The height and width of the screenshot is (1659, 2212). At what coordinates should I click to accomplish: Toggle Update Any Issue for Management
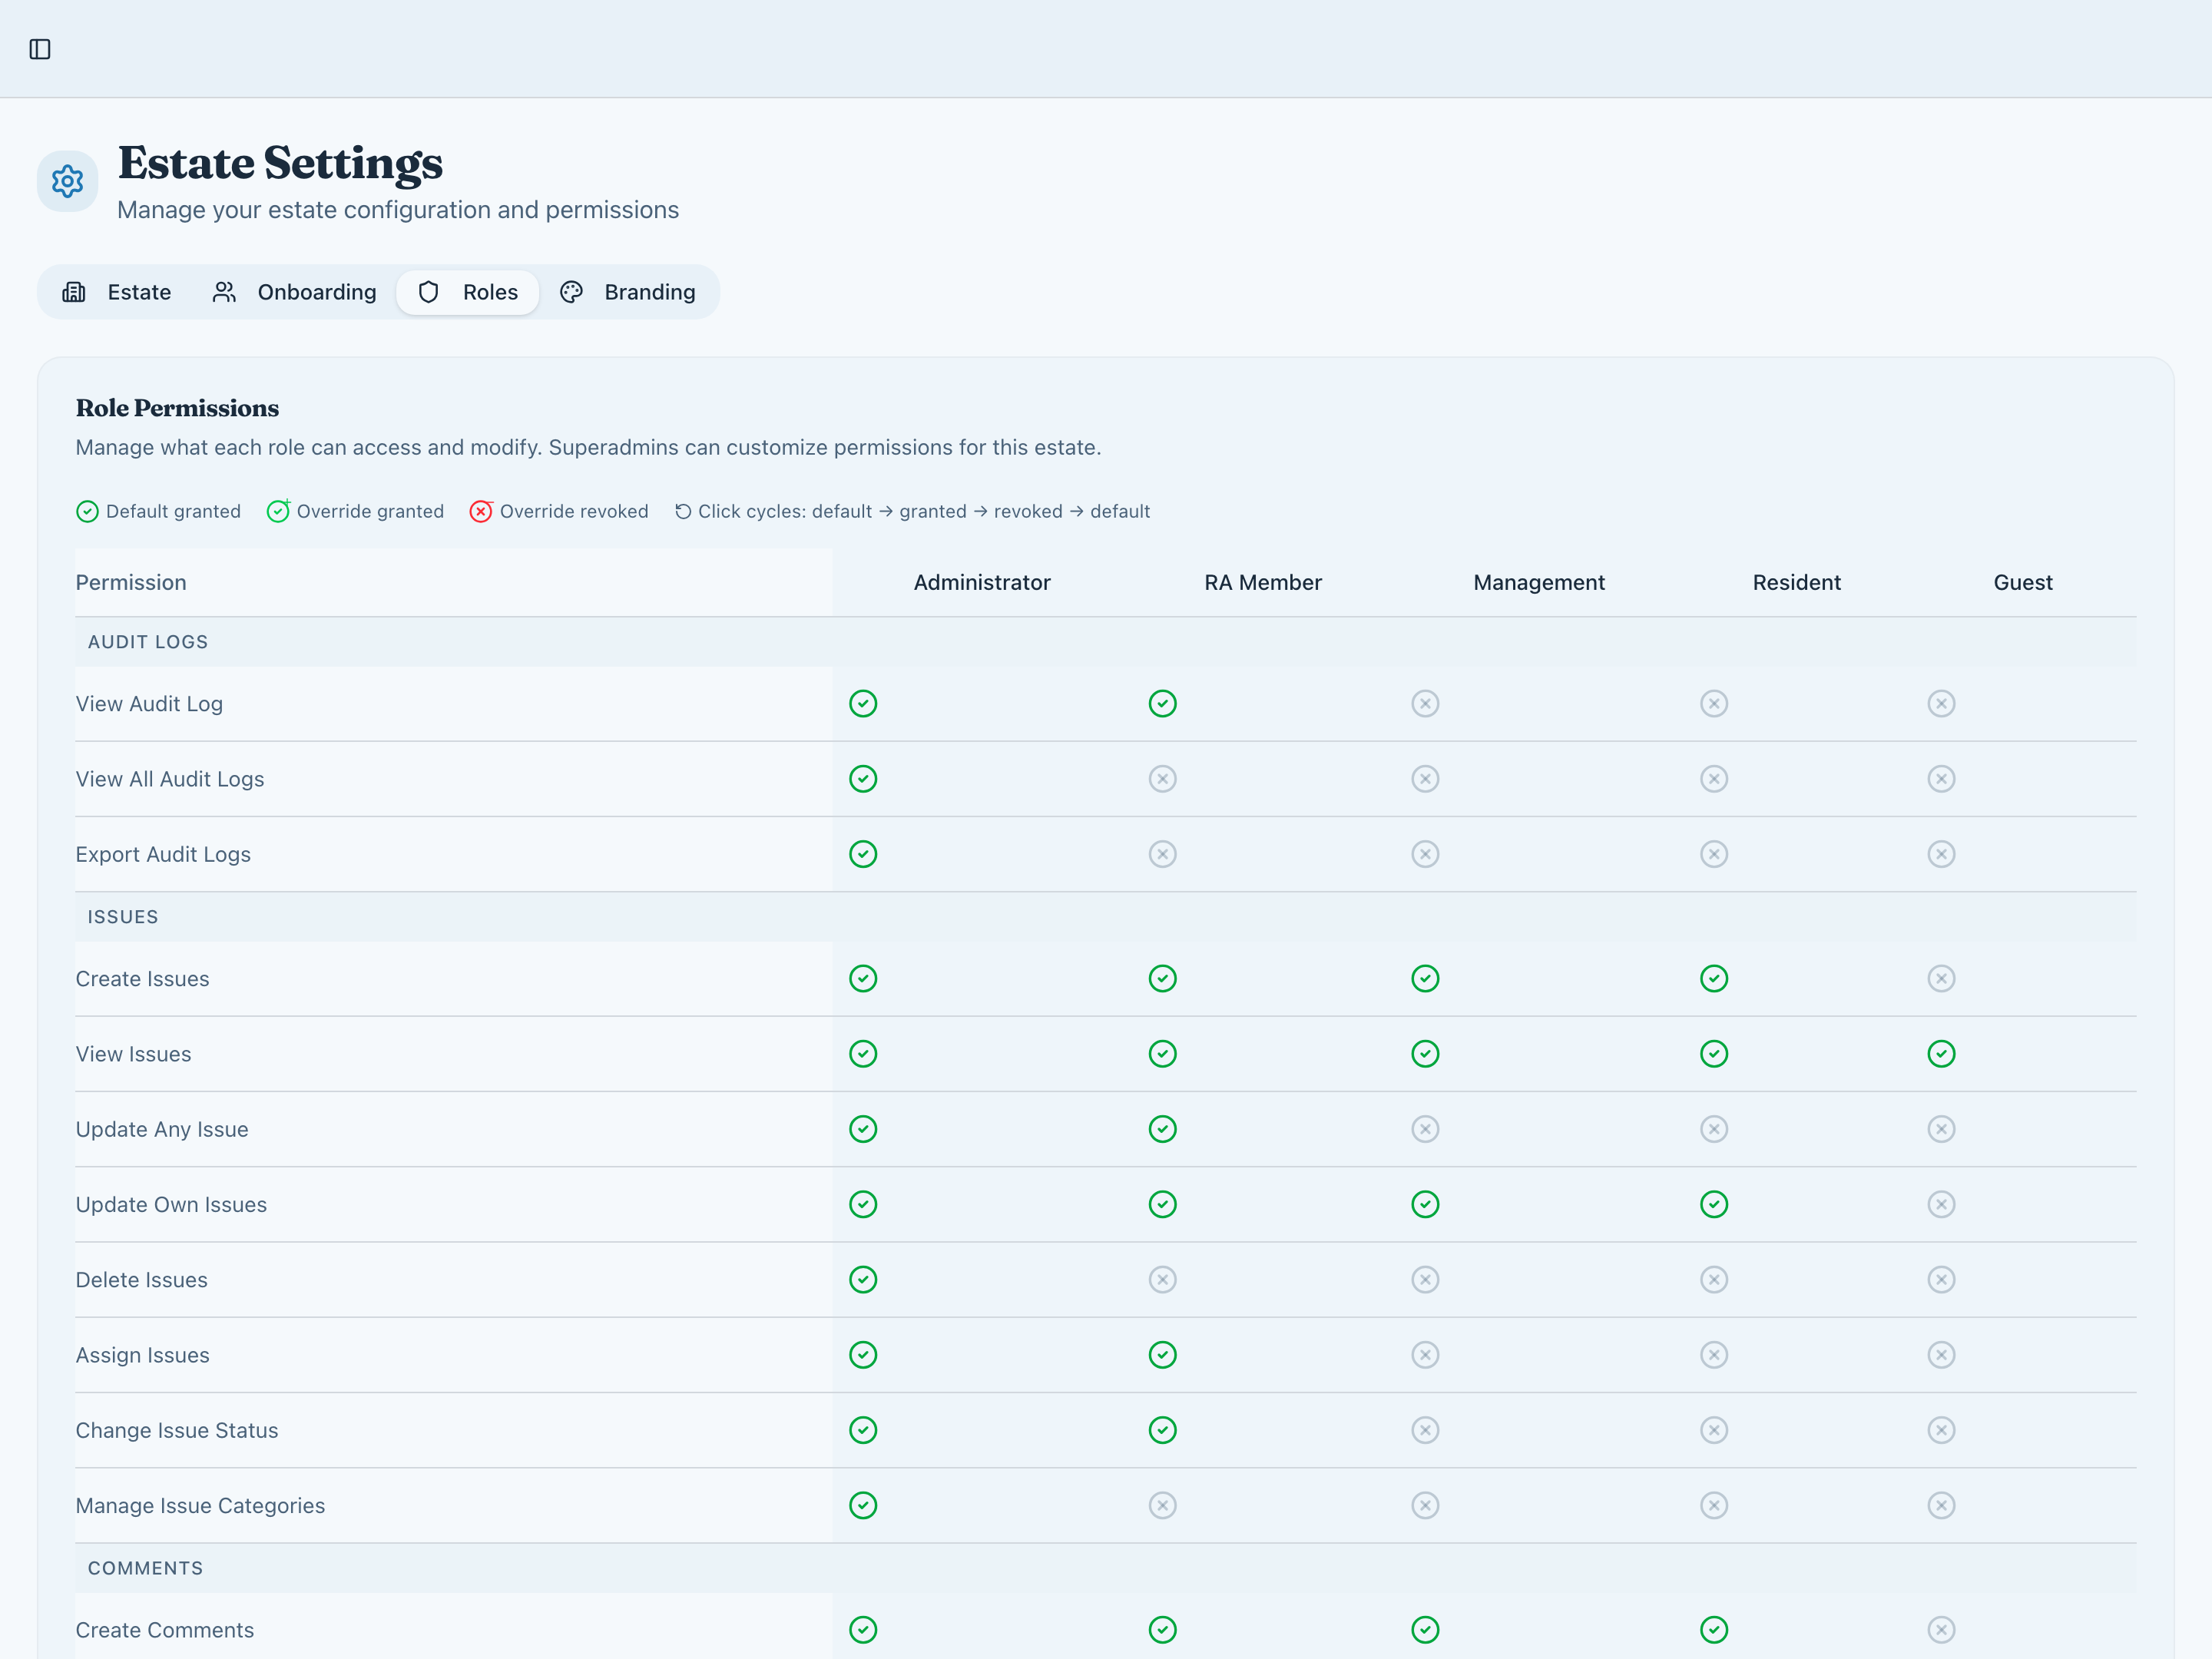(x=1425, y=1129)
